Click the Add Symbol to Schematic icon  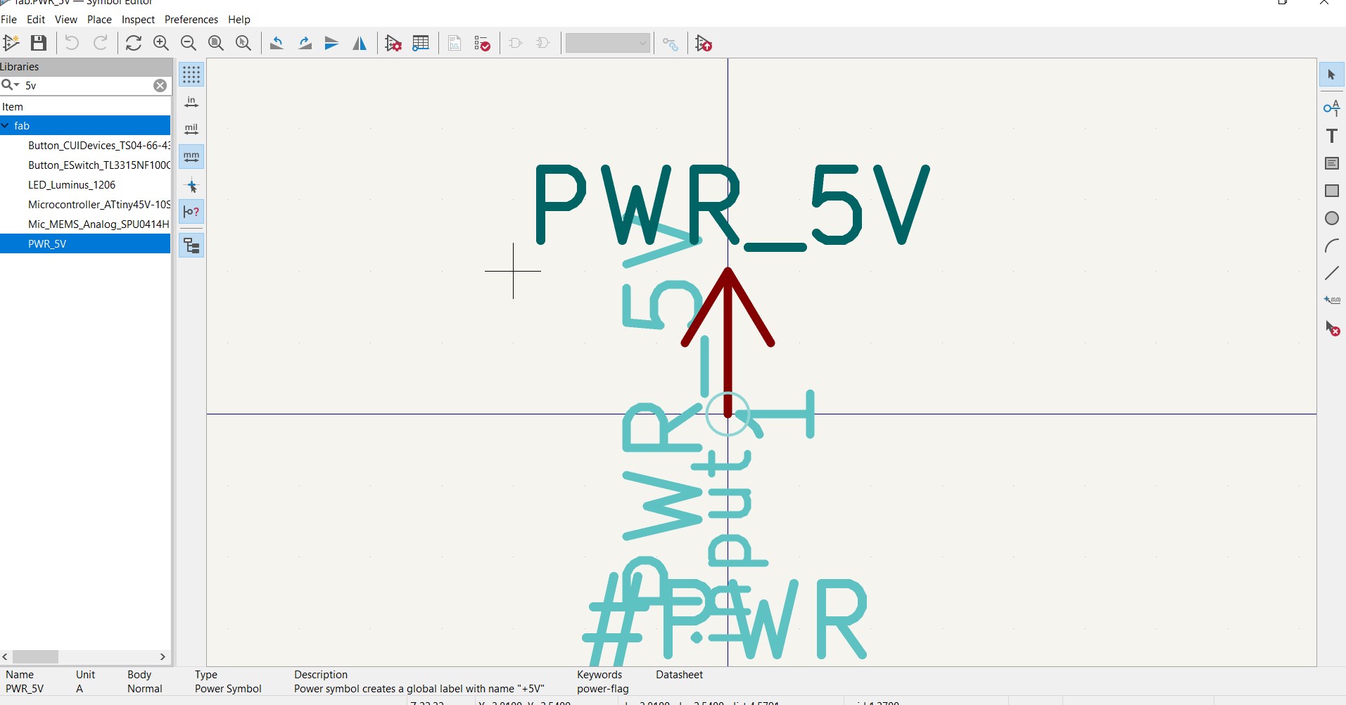(x=704, y=43)
